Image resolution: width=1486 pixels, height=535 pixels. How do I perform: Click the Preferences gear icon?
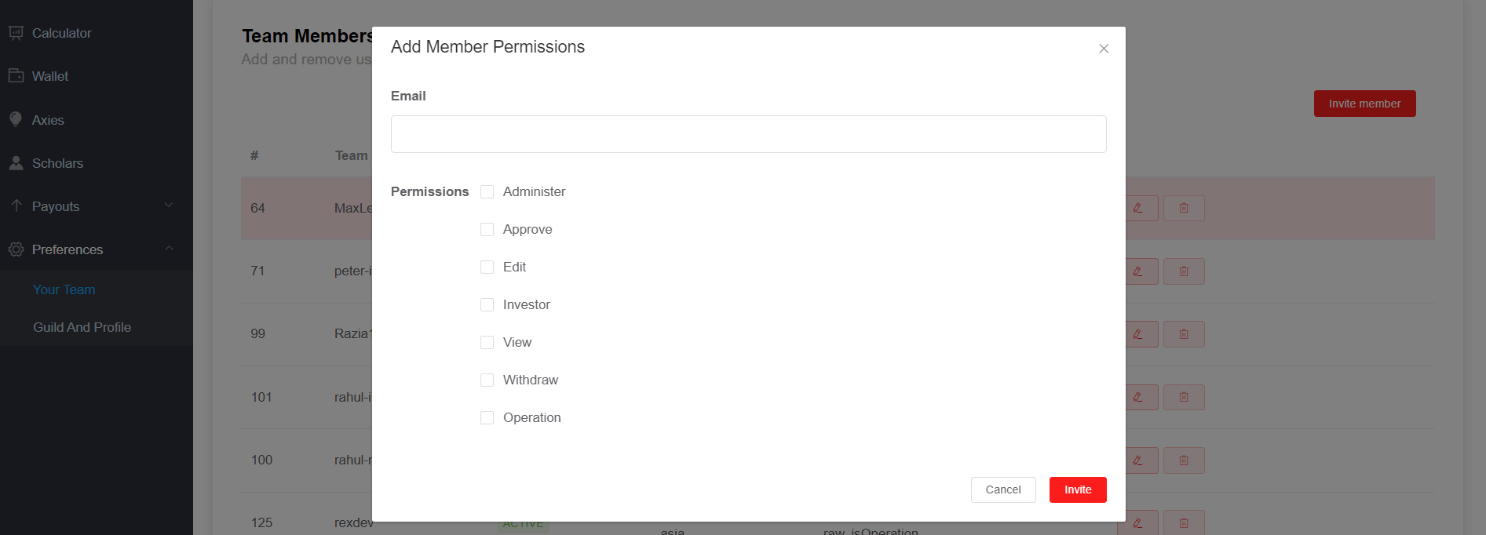(16, 249)
